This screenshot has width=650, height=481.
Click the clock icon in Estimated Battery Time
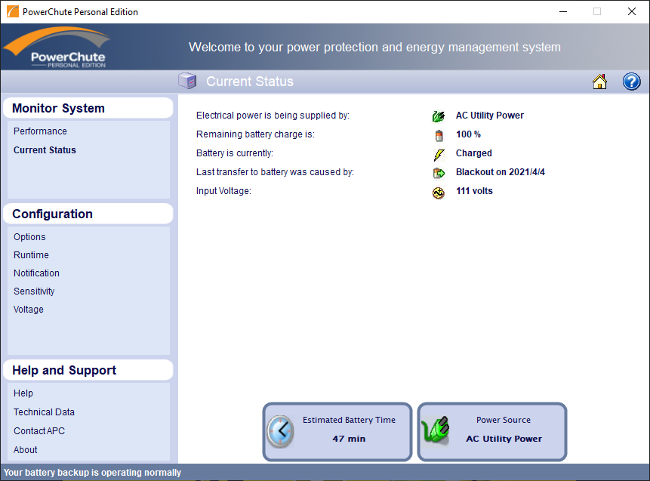click(x=281, y=431)
